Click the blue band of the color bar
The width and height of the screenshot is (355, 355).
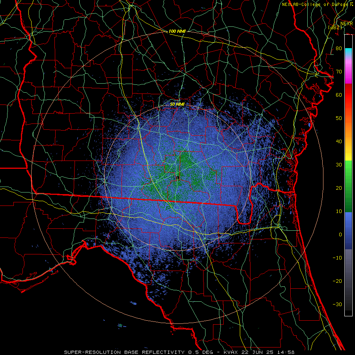[x=348, y=231]
